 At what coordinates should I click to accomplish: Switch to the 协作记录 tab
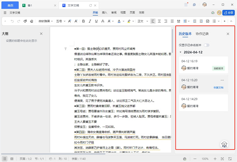201,34
